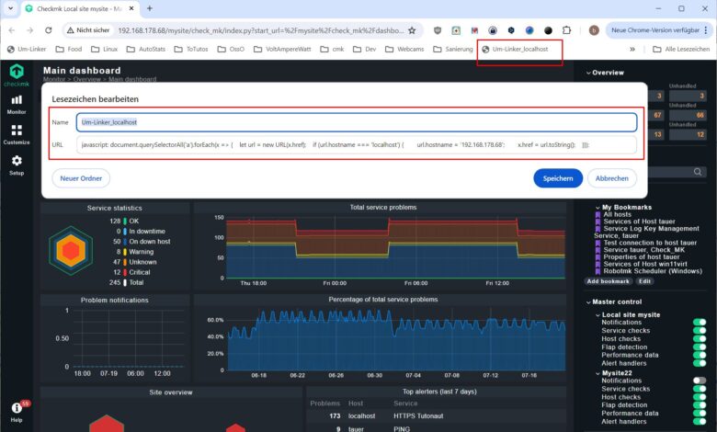Click the Critical count 12

[x=117, y=272]
